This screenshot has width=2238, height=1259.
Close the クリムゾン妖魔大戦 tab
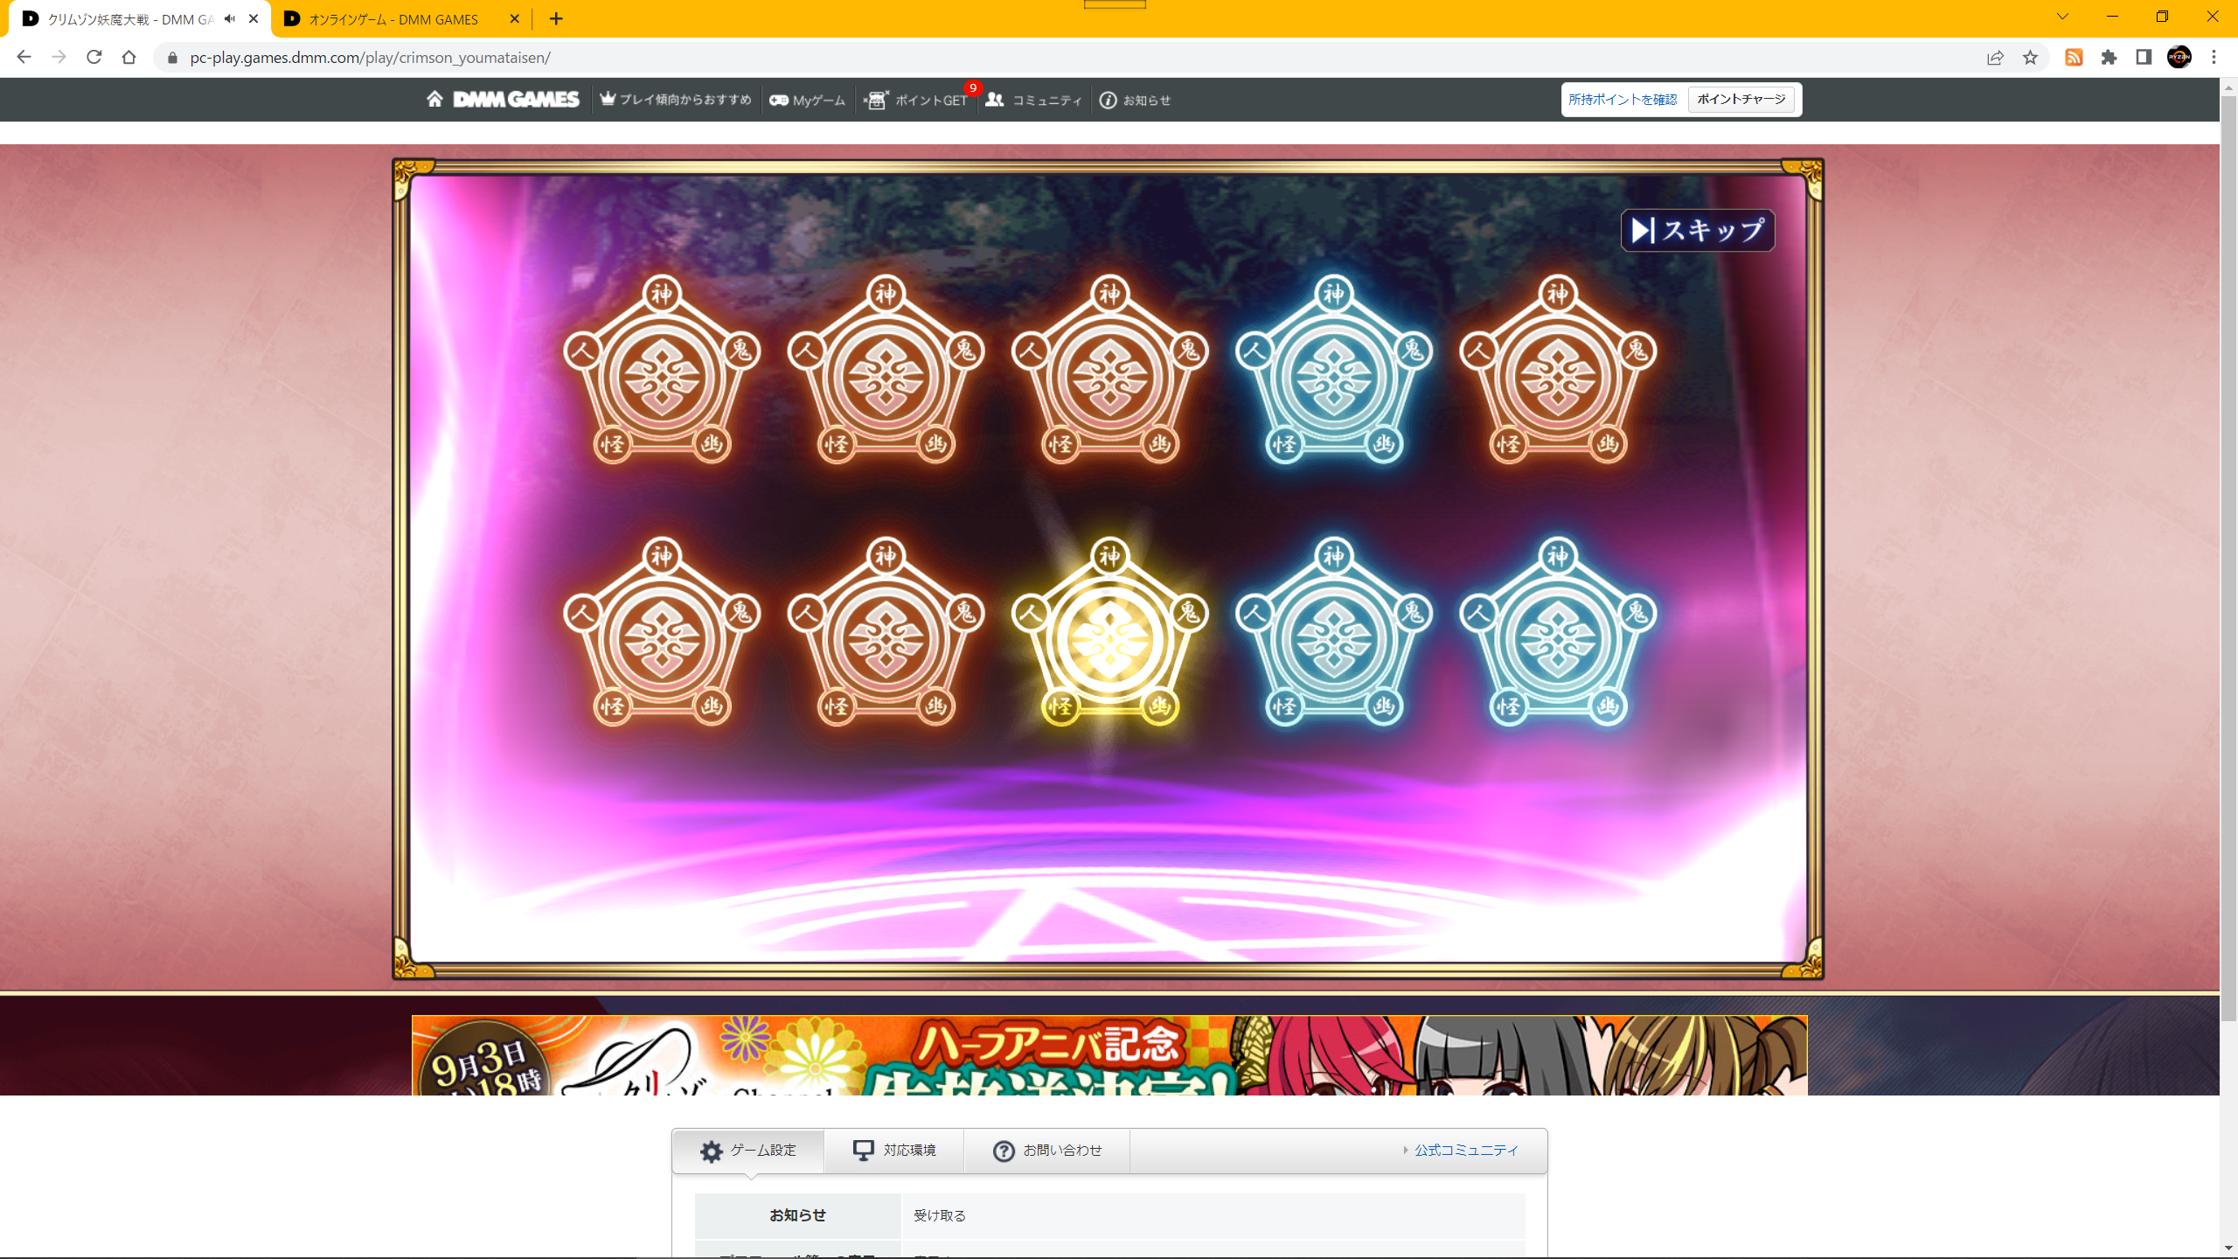point(254,18)
